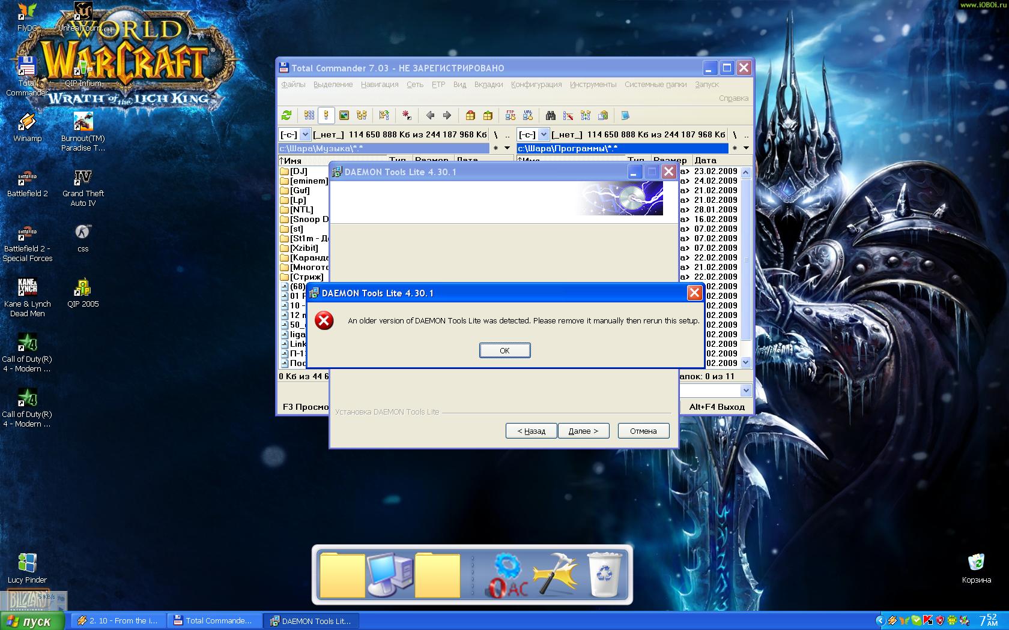The width and height of the screenshot is (1009, 630).
Task: Click the My Computer icon in the dock
Action: pos(390,575)
